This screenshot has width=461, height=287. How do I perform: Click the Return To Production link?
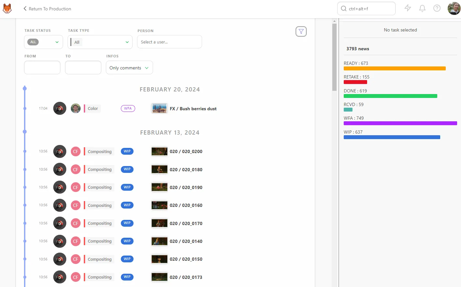50,9
